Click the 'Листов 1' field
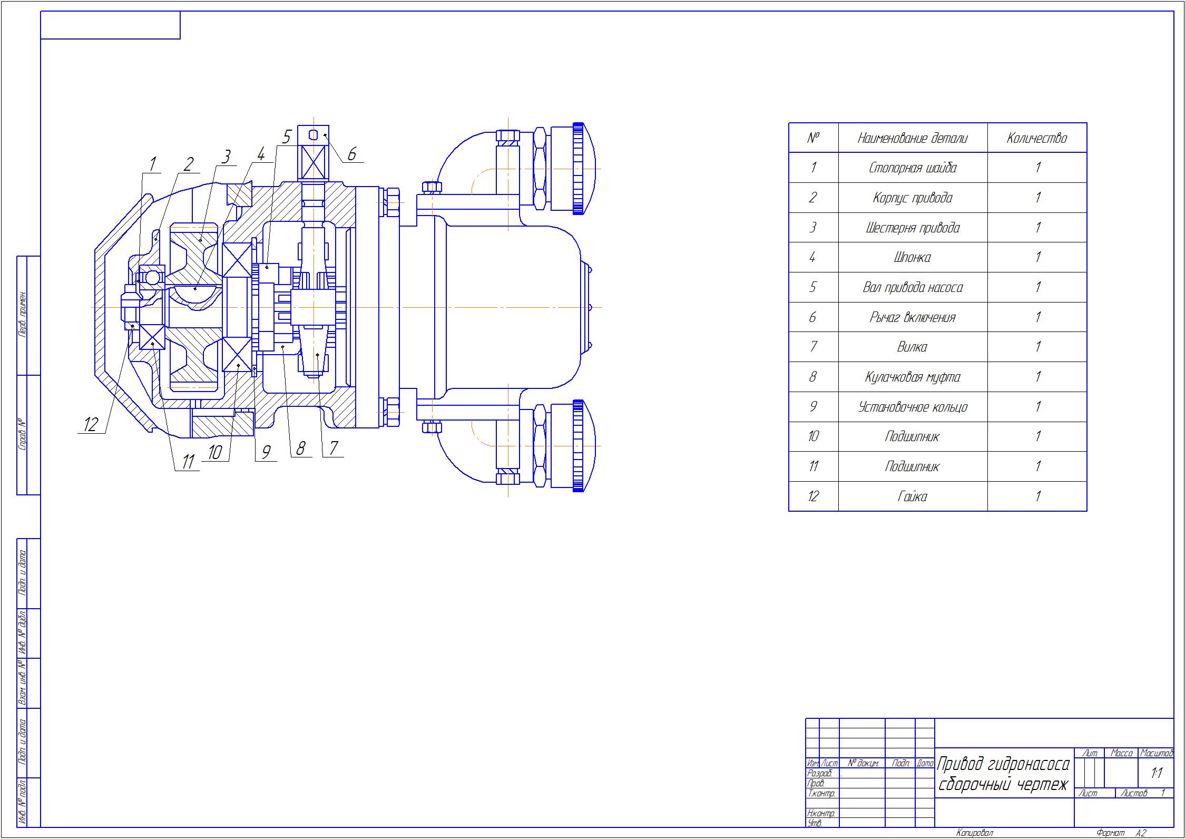 point(1144,793)
